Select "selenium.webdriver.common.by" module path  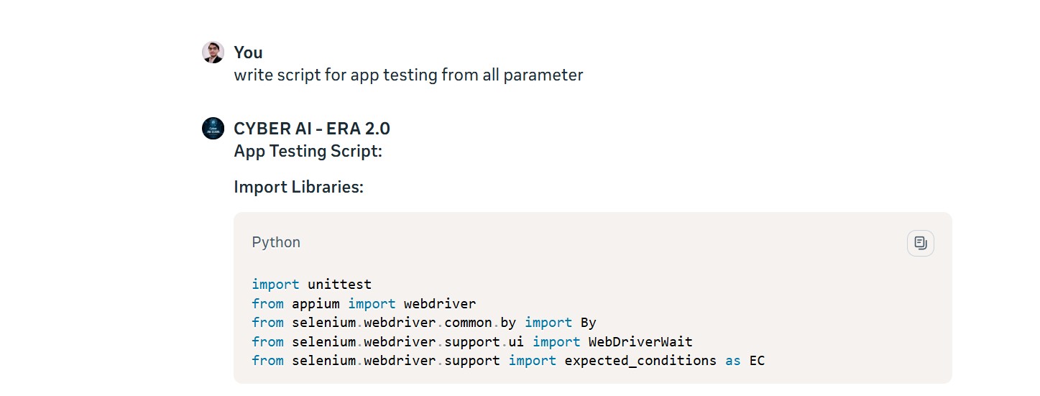pos(404,323)
